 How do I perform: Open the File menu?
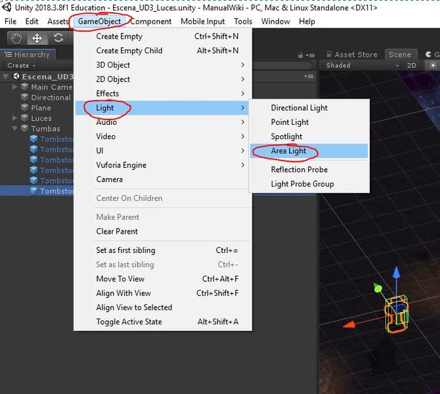pos(11,21)
